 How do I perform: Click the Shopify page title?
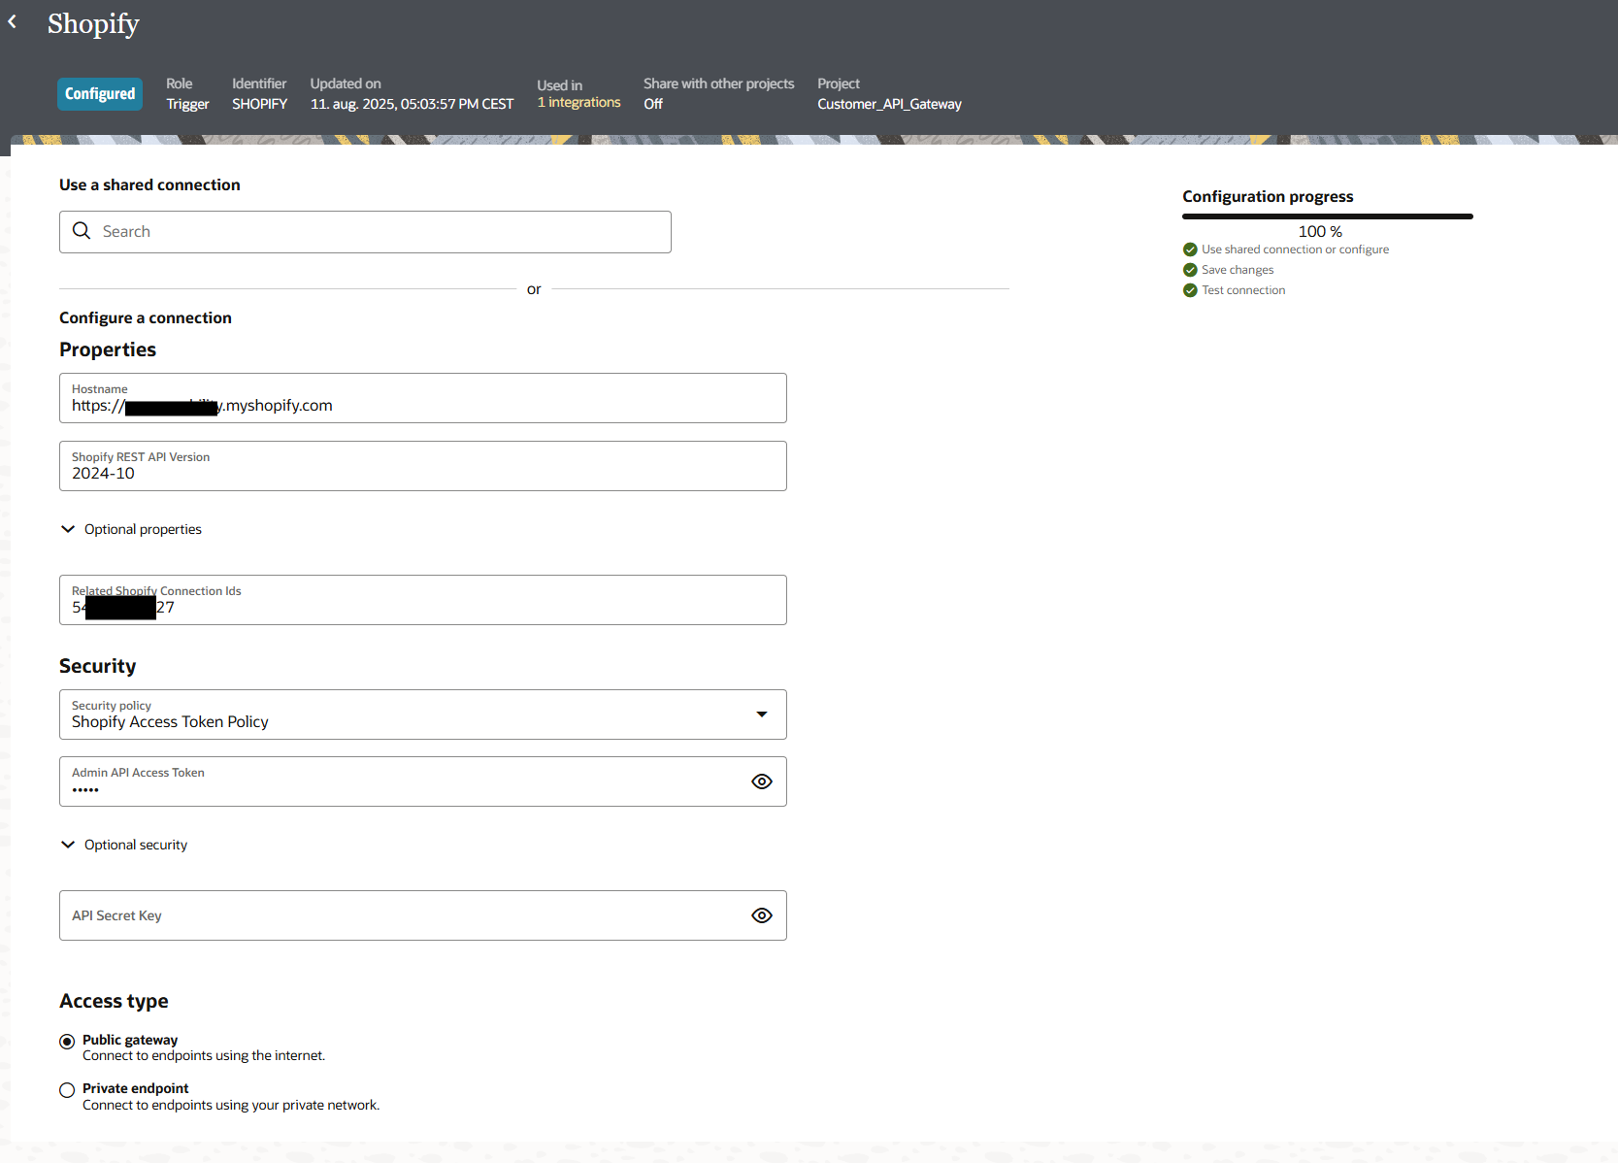click(x=93, y=23)
